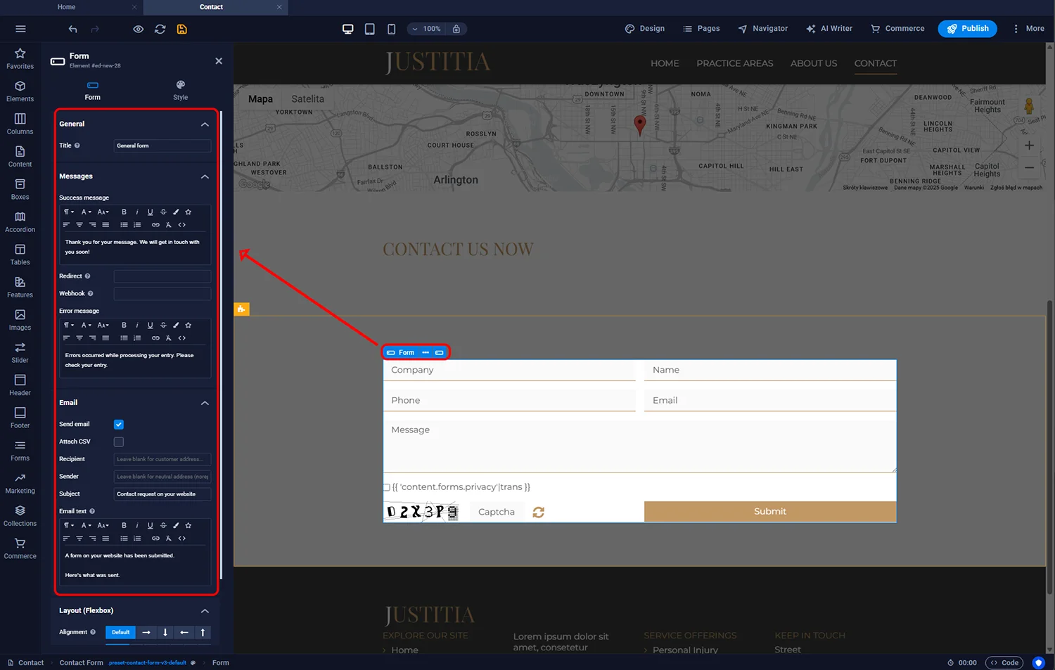
Task: Click the Subject input field
Action: point(162,494)
